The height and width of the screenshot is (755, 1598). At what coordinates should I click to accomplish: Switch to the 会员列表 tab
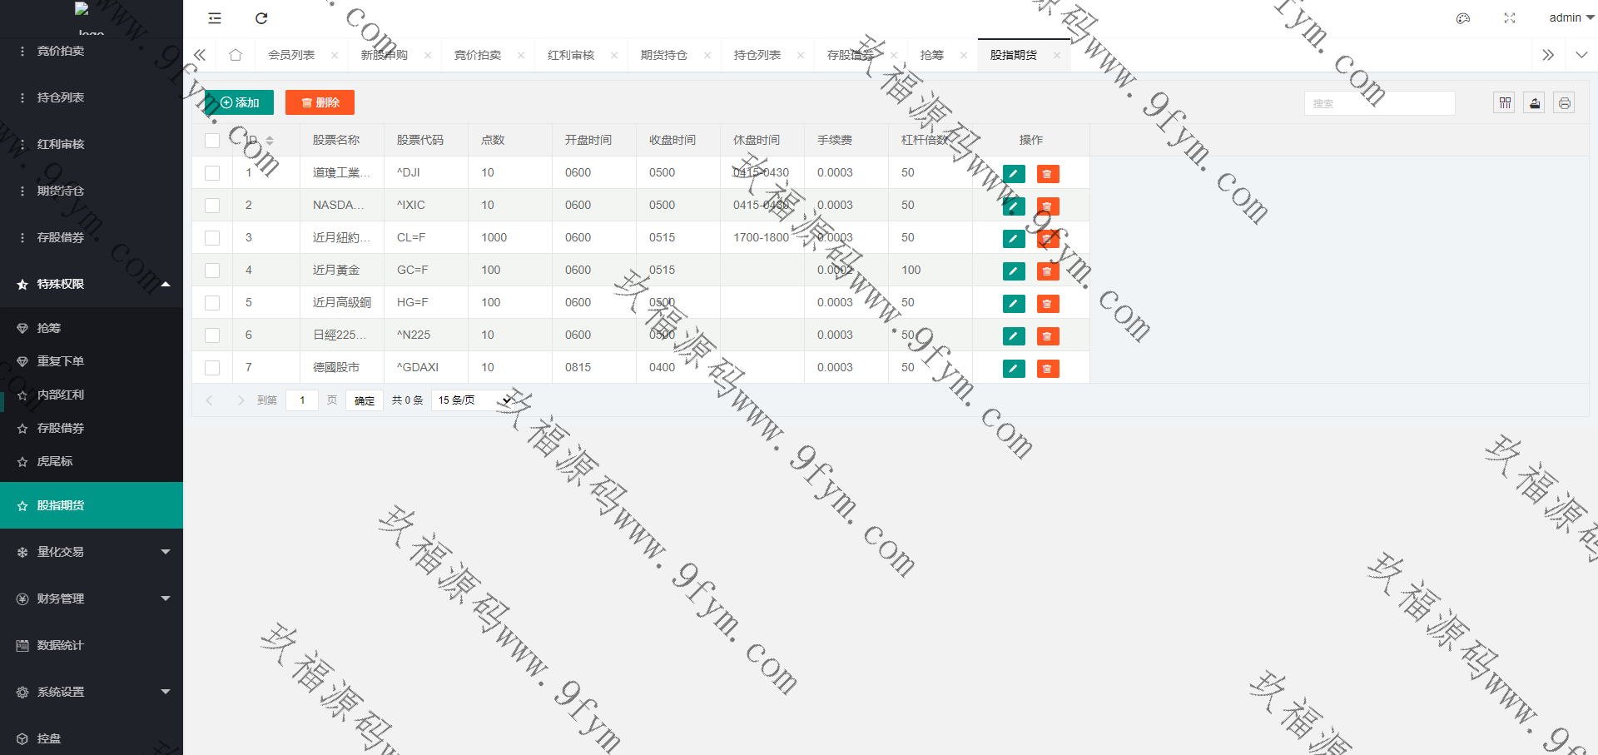click(291, 55)
